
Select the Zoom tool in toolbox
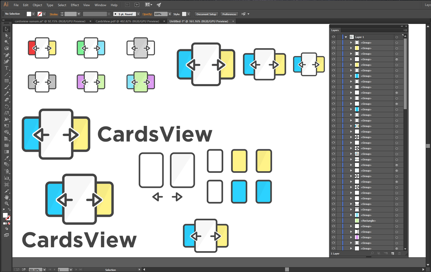(6, 203)
